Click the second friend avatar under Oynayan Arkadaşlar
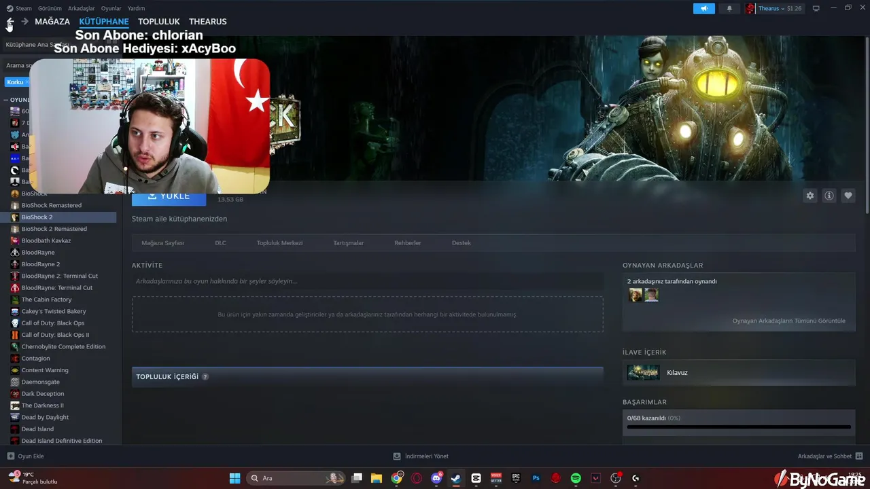This screenshot has width=870, height=489. (651, 295)
